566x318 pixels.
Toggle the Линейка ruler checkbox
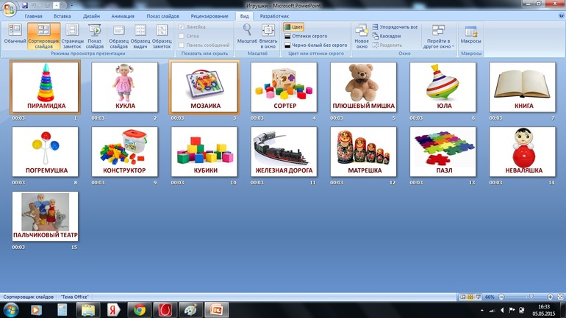coord(182,27)
